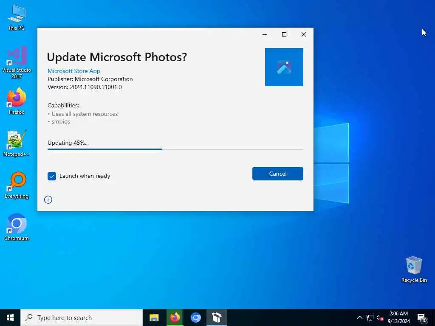The image size is (435, 326).
Task: Open Chromium desktop shortcut
Action: point(17,228)
